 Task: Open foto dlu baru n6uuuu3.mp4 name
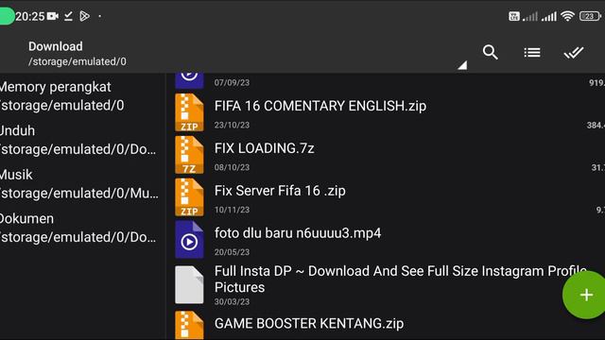[298, 233]
